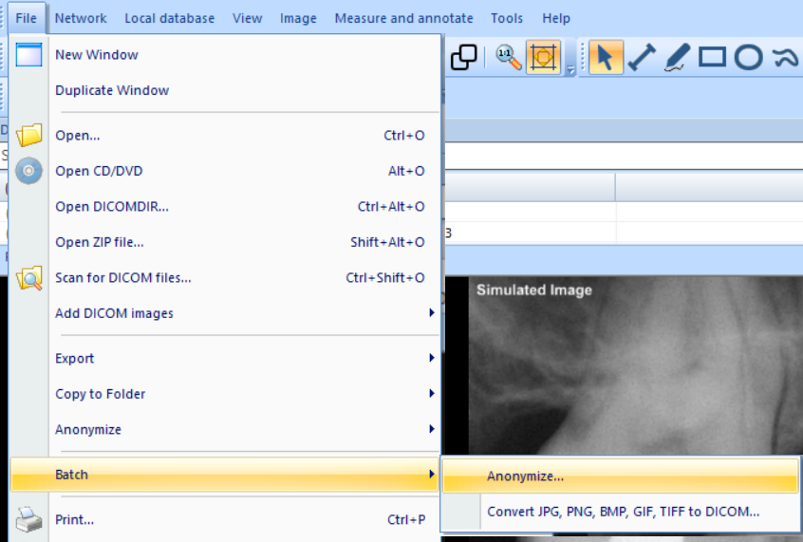Select Open CD/DVD menu entry
Image resolution: width=803 pixels, height=542 pixels.
coord(225,171)
